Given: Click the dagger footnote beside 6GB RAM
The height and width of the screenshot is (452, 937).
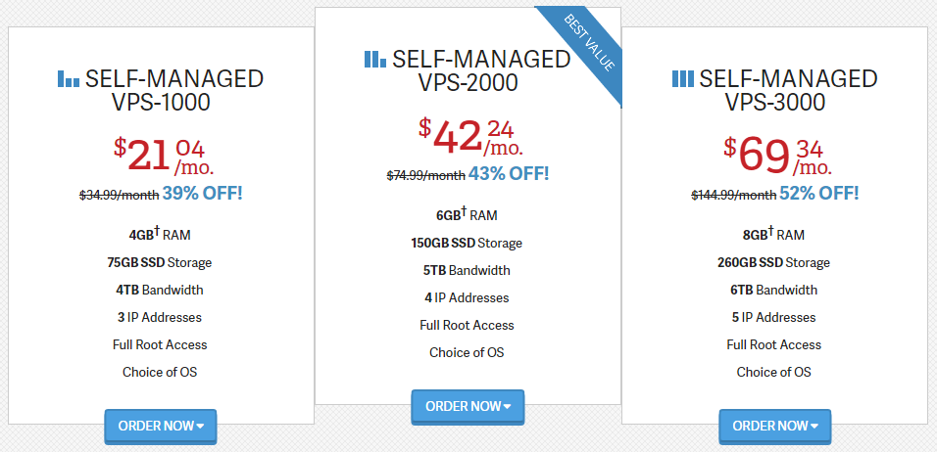Looking at the screenshot, I should point(465,210).
